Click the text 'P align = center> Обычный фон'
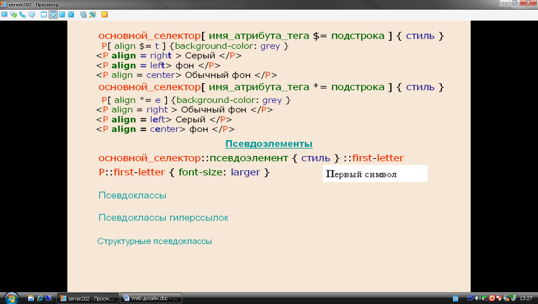The height and width of the screenshot is (304, 538). coord(186,75)
